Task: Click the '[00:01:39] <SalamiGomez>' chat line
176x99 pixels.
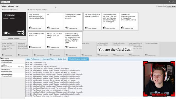Action: coord(36,62)
